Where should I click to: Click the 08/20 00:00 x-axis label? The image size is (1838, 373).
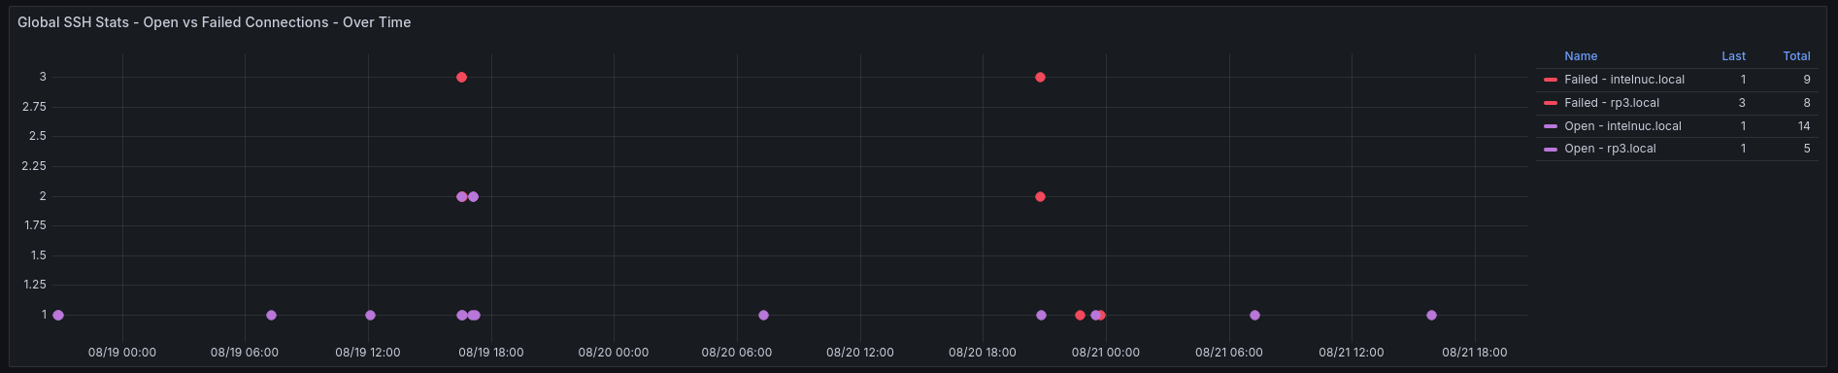614,353
